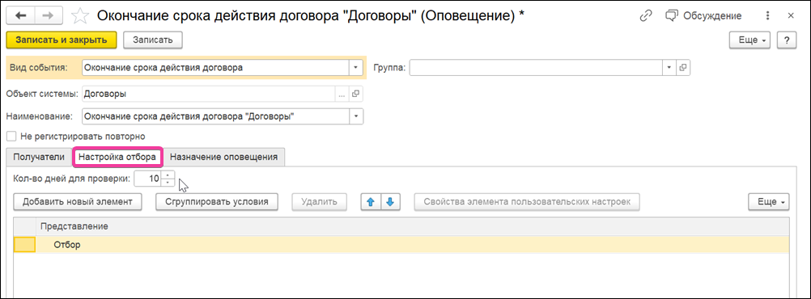Expand the Вид события dropdown
811x299 pixels.
click(x=355, y=68)
